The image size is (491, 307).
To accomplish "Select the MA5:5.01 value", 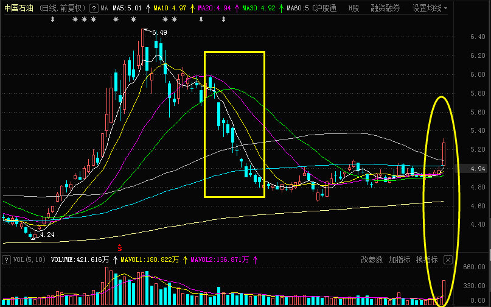I will click(127, 8).
